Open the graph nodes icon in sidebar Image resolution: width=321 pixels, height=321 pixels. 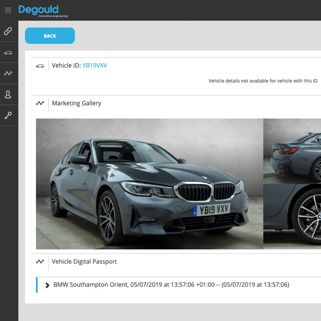(8, 73)
